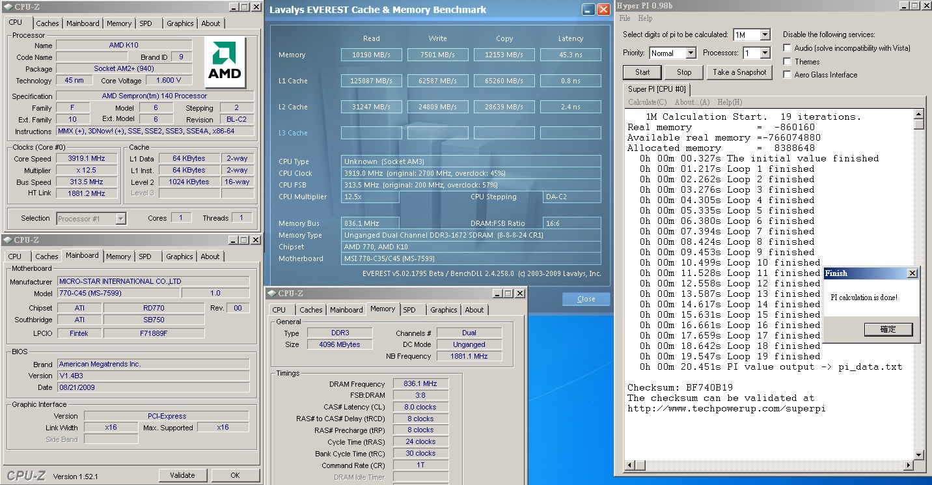Click vertical scrollbar up arrow in Super PI output
This screenshot has height=485, width=932.
(x=918, y=114)
